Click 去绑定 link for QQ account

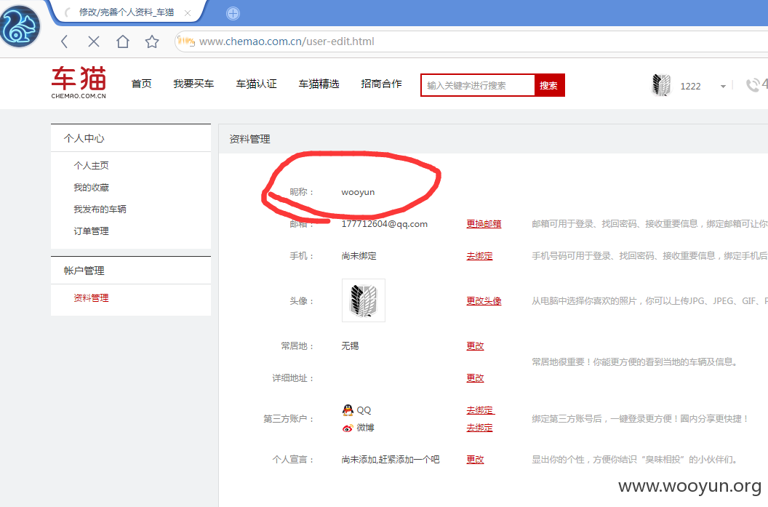click(481, 410)
